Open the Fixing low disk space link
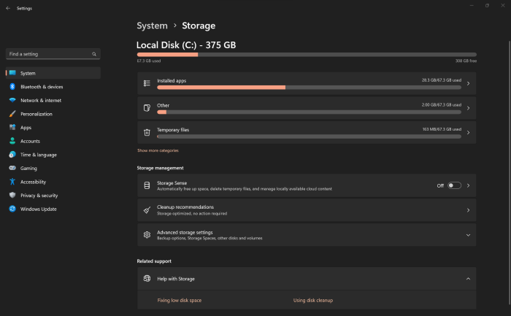The width and height of the screenshot is (511, 316). coord(180,300)
